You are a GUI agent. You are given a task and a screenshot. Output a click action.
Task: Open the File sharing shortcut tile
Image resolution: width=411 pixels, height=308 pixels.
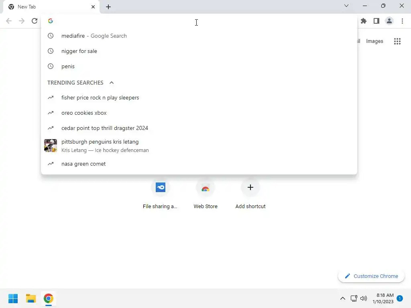click(160, 195)
